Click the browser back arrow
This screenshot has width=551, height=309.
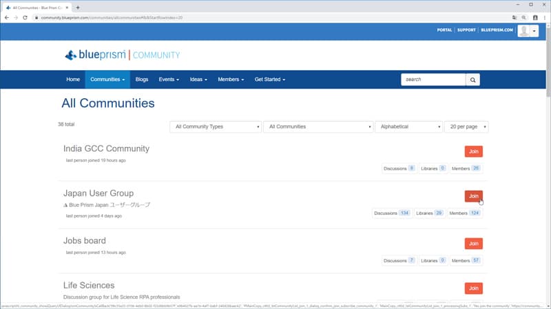[7, 18]
